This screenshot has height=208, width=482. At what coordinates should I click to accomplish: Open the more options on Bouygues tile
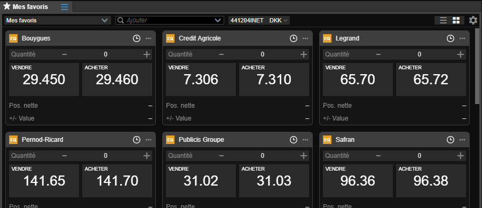point(148,38)
